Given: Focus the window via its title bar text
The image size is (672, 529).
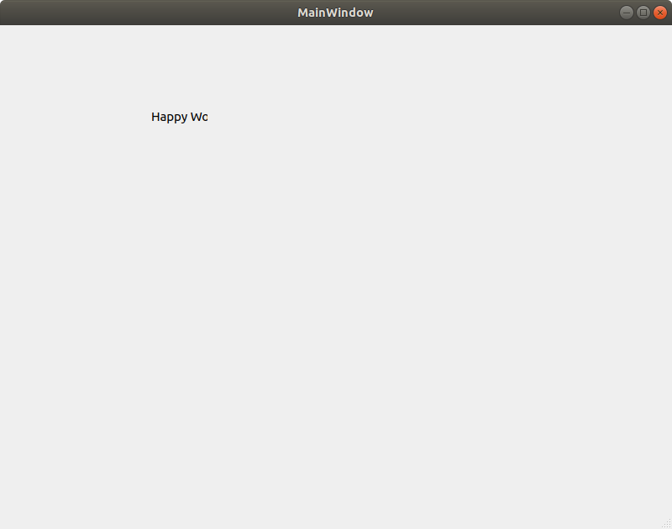Looking at the screenshot, I should pyautogui.click(x=335, y=13).
